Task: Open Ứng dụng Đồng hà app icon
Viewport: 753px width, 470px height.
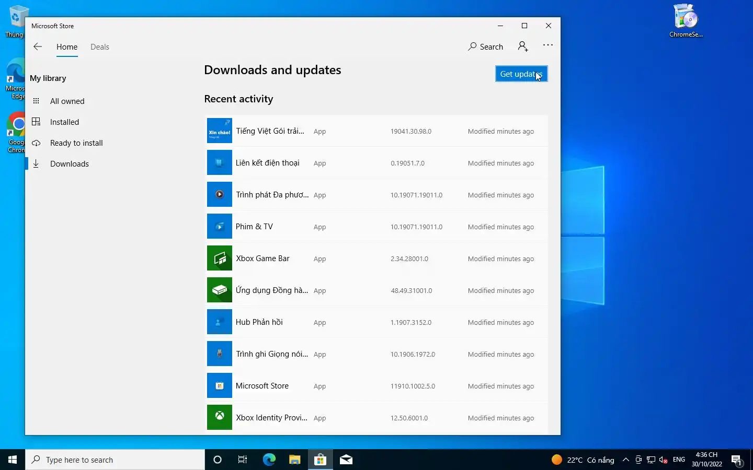Action: tap(220, 290)
